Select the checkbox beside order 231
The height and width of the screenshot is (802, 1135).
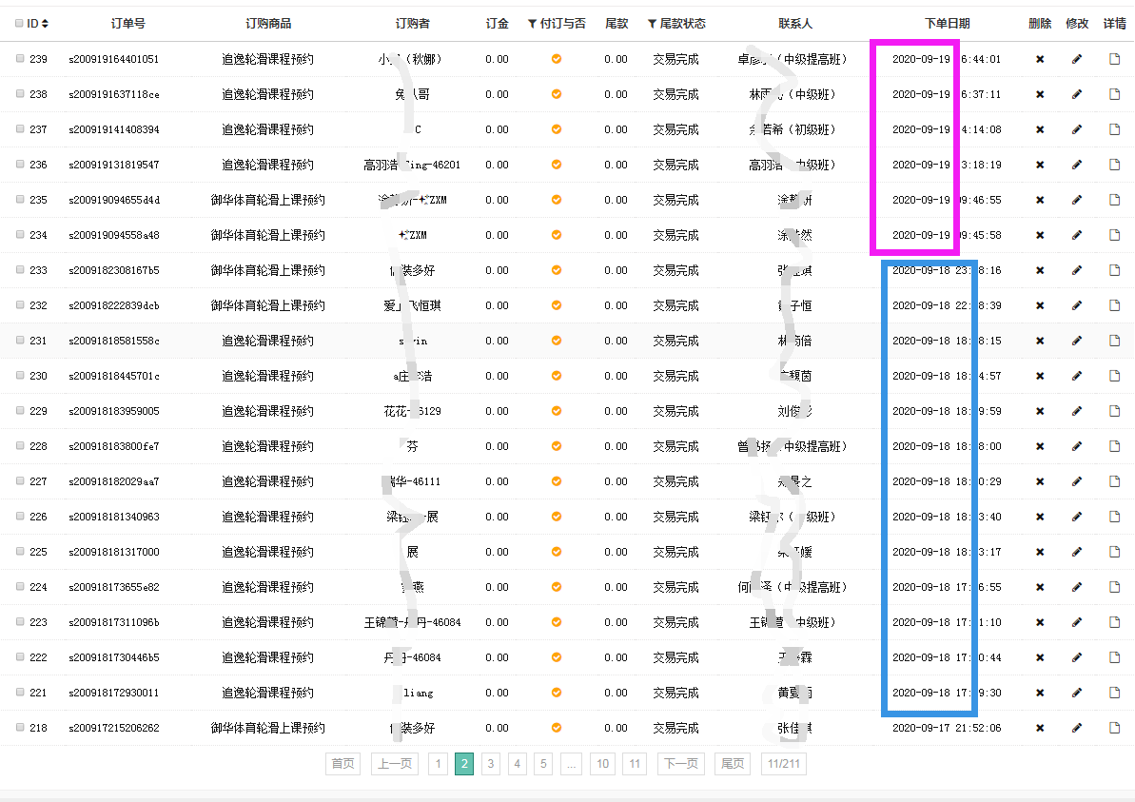click(x=20, y=341)
